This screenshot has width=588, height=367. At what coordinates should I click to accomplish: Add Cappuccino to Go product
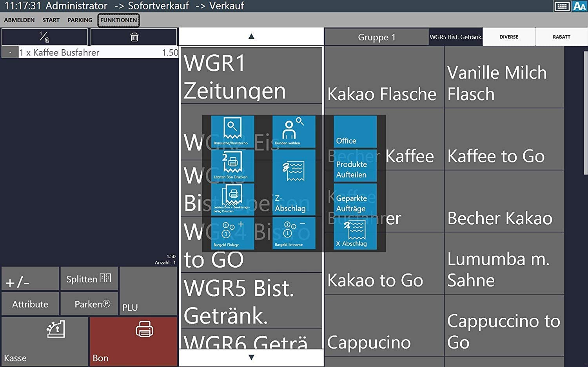pos(505,326)
